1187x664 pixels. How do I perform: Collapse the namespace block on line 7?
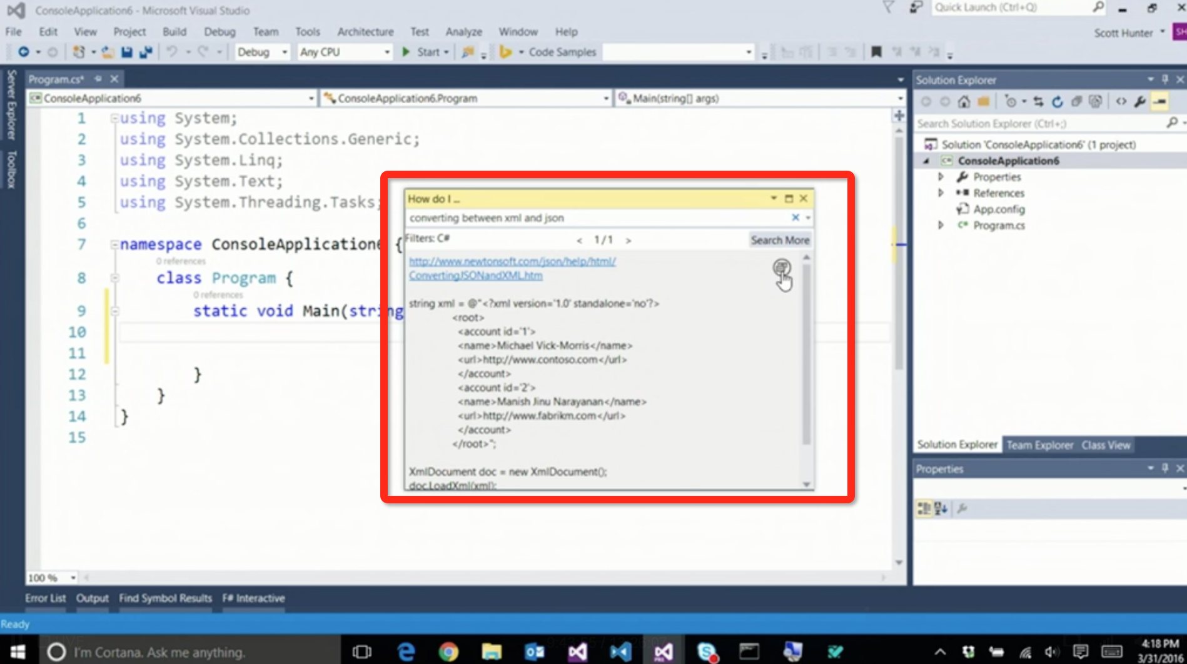pyautogui.click(x=114, y=244)
